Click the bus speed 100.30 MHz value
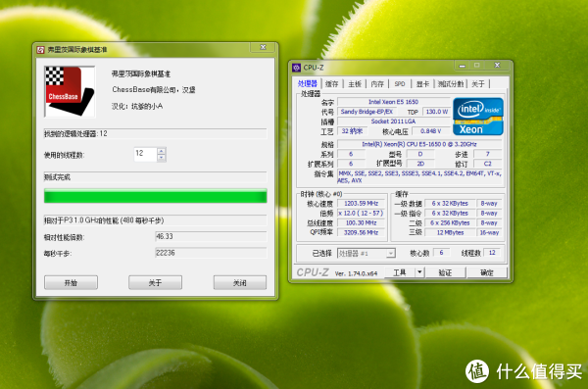The image size is (588, 389). click(361, 222)
